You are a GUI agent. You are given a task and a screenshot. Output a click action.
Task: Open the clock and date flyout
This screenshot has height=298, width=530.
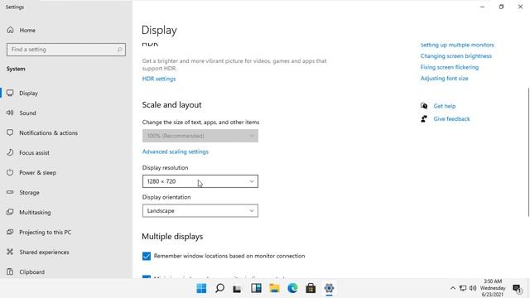493,288
